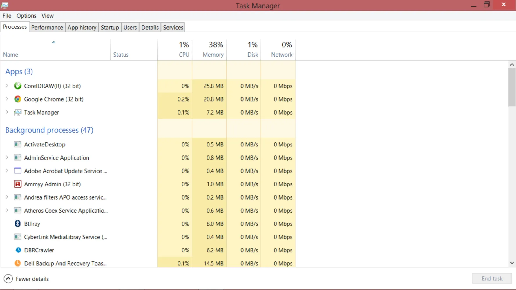This screenshot has width=516, height=290.
Task: Click the BtTray Bluetooth icon
Action: 18,224
